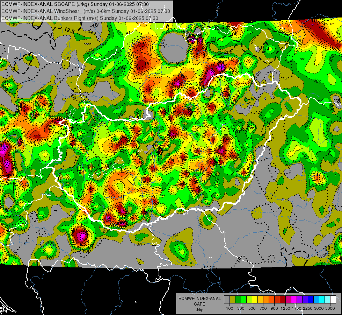Select the brick red swatch after legend label 900
342x315 pixels.
277,300
